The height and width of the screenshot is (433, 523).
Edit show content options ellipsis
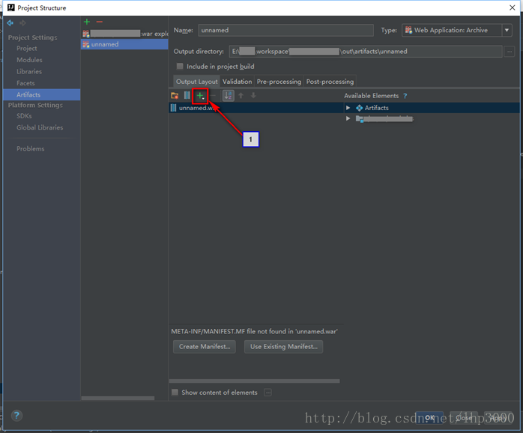[x=267, y=393]
